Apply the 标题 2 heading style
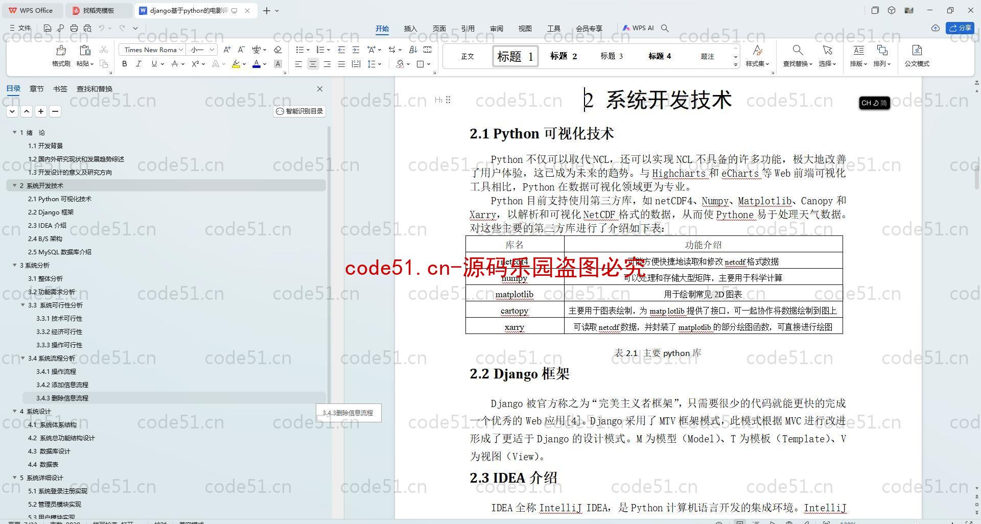981x524 pixels. pyautogui.click(x=564, y=56)
